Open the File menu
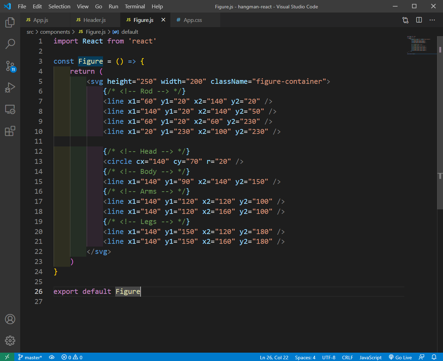443x361 pixels. [x=22, y=6]
